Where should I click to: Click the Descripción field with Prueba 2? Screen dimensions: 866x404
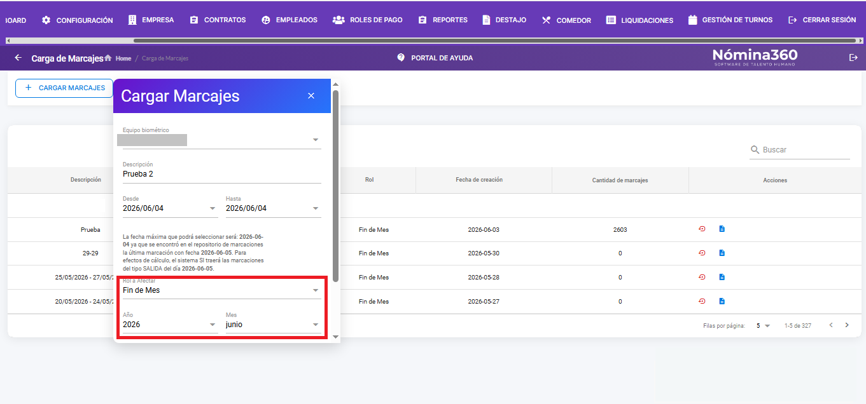coord(222,174)
